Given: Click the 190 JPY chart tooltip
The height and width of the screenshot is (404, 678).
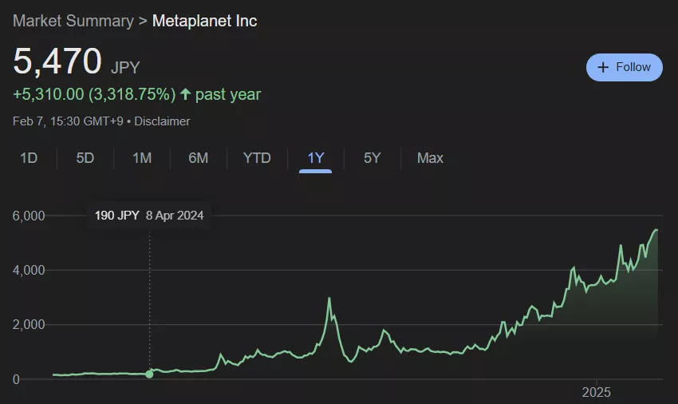Looking at the screenshot, I should 149,216.
